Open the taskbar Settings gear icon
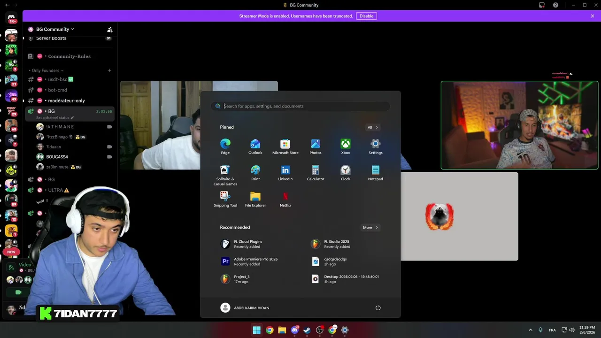601x338 pixels. pyautogui.click(x=345, y=330)
